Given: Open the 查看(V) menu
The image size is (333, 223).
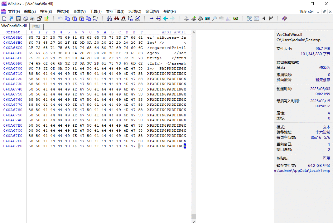Looking at the screenshot, I should click(x=79, y=11).
